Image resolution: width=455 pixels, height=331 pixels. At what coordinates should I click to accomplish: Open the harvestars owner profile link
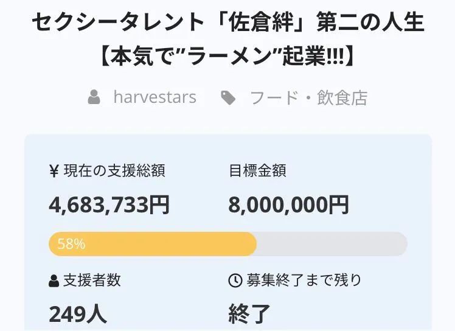click(x=155, y=97)
